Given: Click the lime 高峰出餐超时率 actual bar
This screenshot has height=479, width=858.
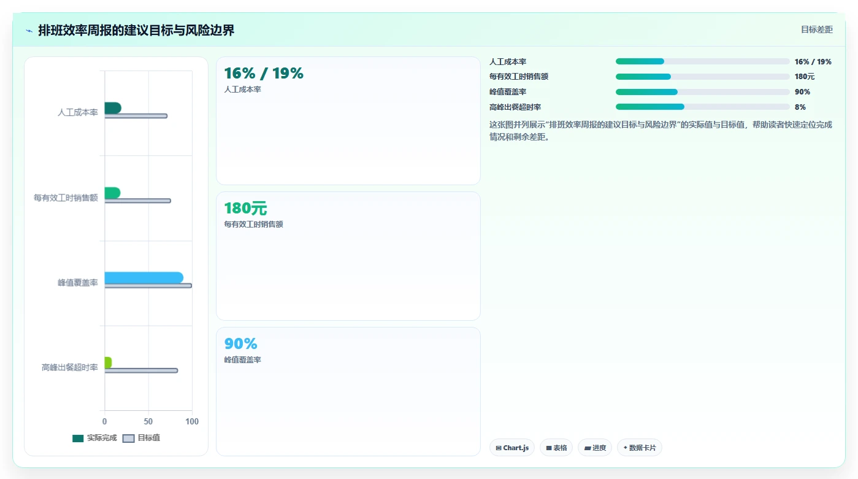Looking at the screenshot, I should tap(108, 362).
